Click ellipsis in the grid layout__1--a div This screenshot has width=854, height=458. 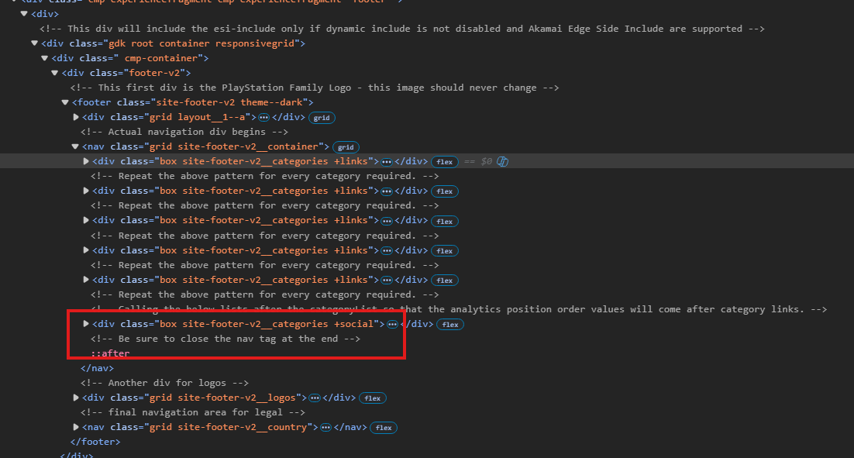(263, 117)
